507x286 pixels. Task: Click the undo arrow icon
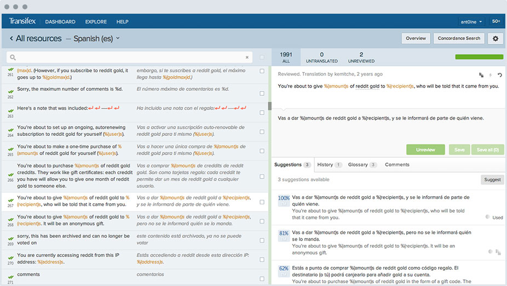click(499, 75)
